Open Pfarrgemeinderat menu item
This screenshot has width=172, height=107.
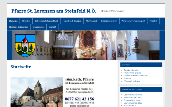coord(109,21)
